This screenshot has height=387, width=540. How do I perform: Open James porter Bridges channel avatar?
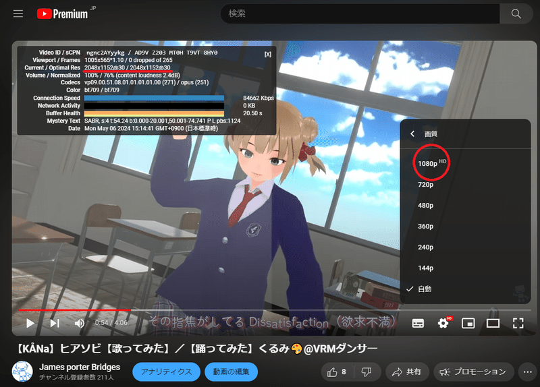(x=22, y=371)
